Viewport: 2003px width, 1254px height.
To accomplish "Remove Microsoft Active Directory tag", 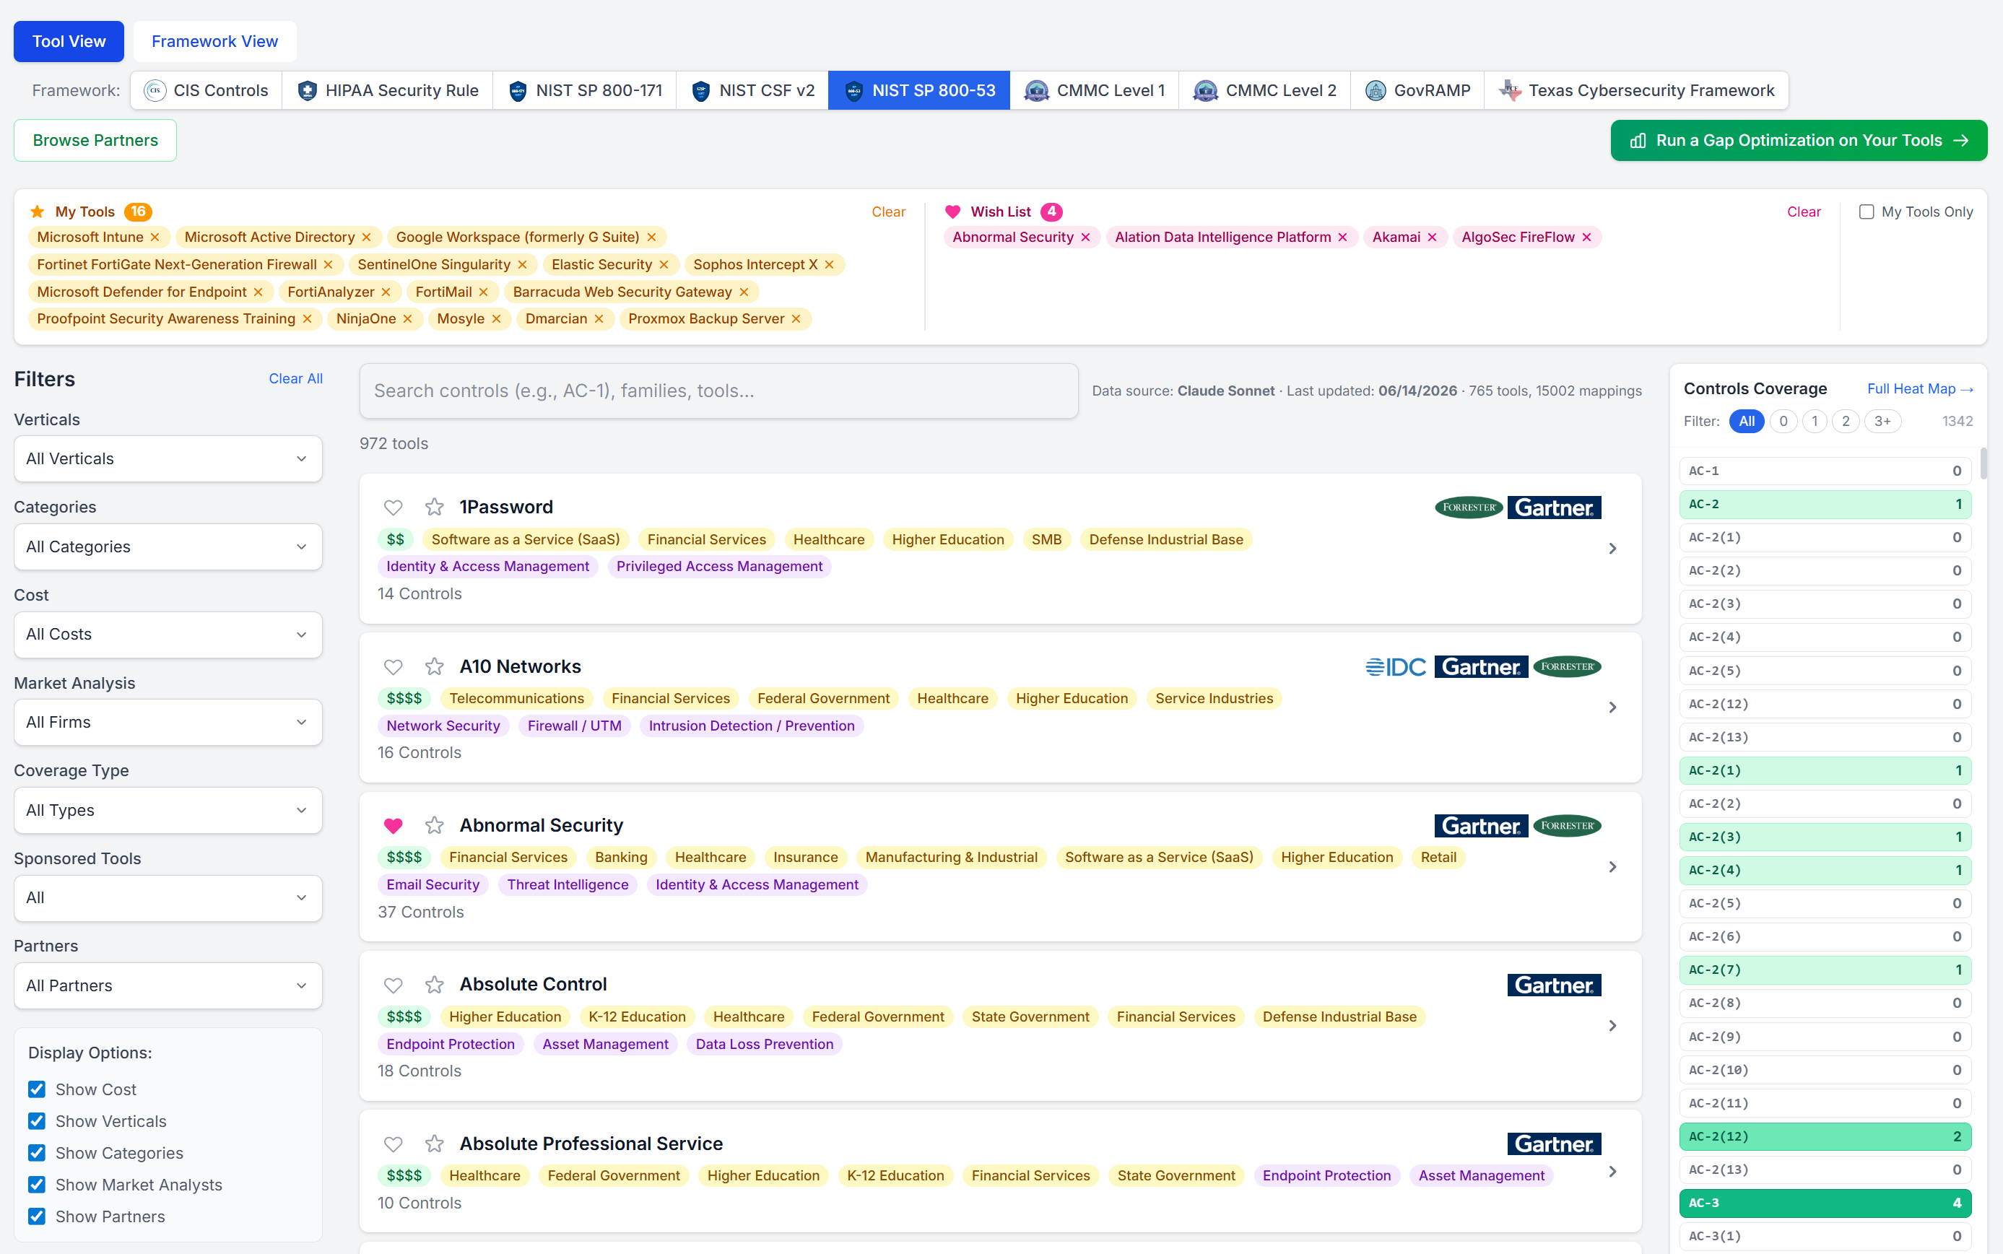I will (367, 238).
